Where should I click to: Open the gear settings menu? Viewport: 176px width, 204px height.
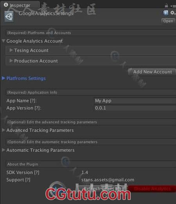[173, 13]
